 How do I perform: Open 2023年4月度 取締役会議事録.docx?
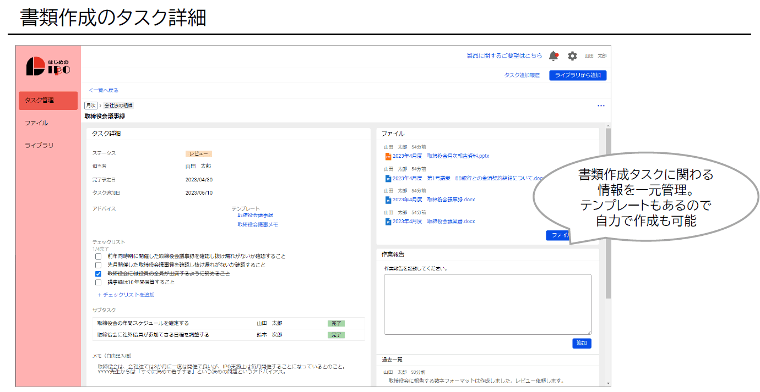point(433,200)
